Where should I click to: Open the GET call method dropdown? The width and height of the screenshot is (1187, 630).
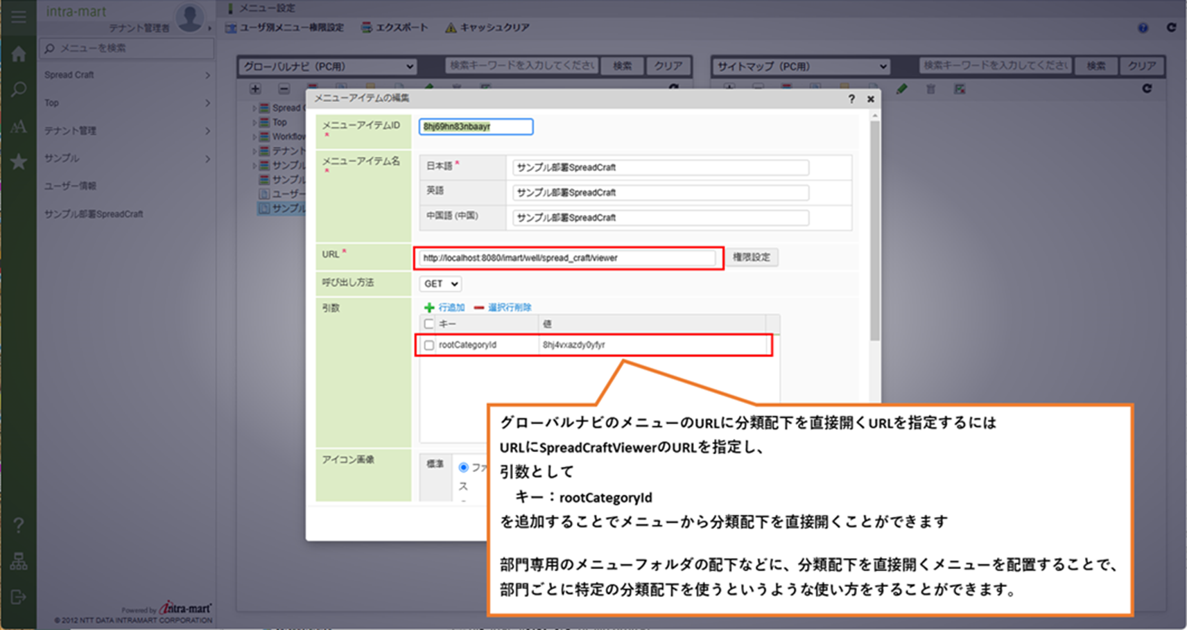pyautogui.click(x=440, y=283)
